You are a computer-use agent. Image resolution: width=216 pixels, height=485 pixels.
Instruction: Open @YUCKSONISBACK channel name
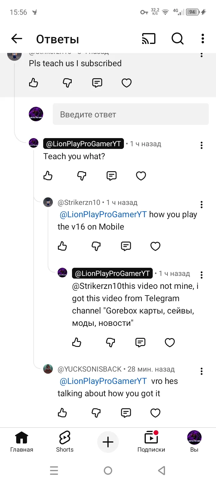[89, 369]
